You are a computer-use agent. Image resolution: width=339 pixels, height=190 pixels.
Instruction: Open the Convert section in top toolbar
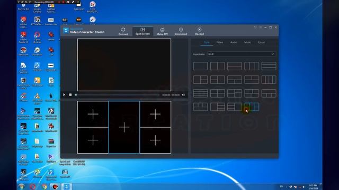(x=123, y=32)
